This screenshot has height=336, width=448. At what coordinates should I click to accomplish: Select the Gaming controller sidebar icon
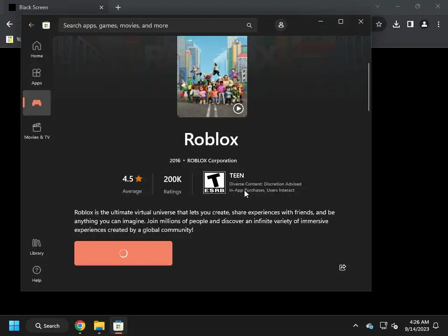[x=37, y=103]
